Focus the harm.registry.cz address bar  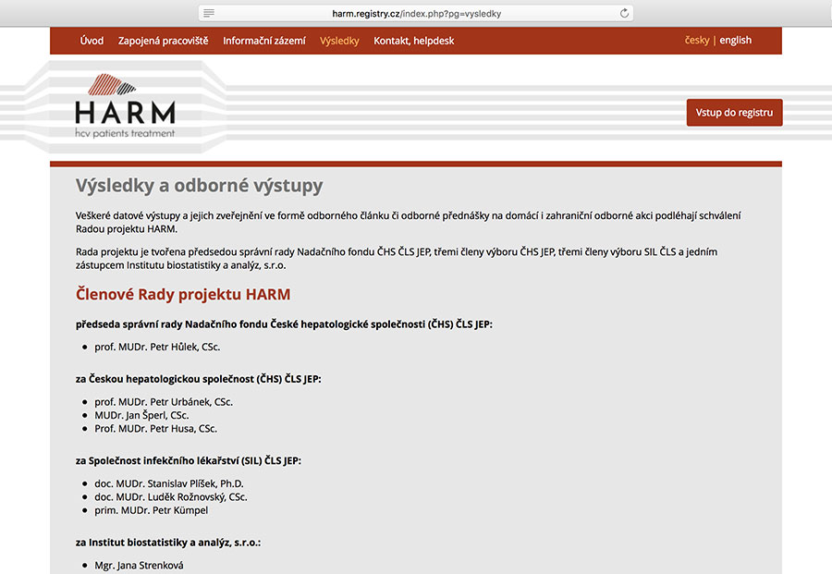coord(416,14)
